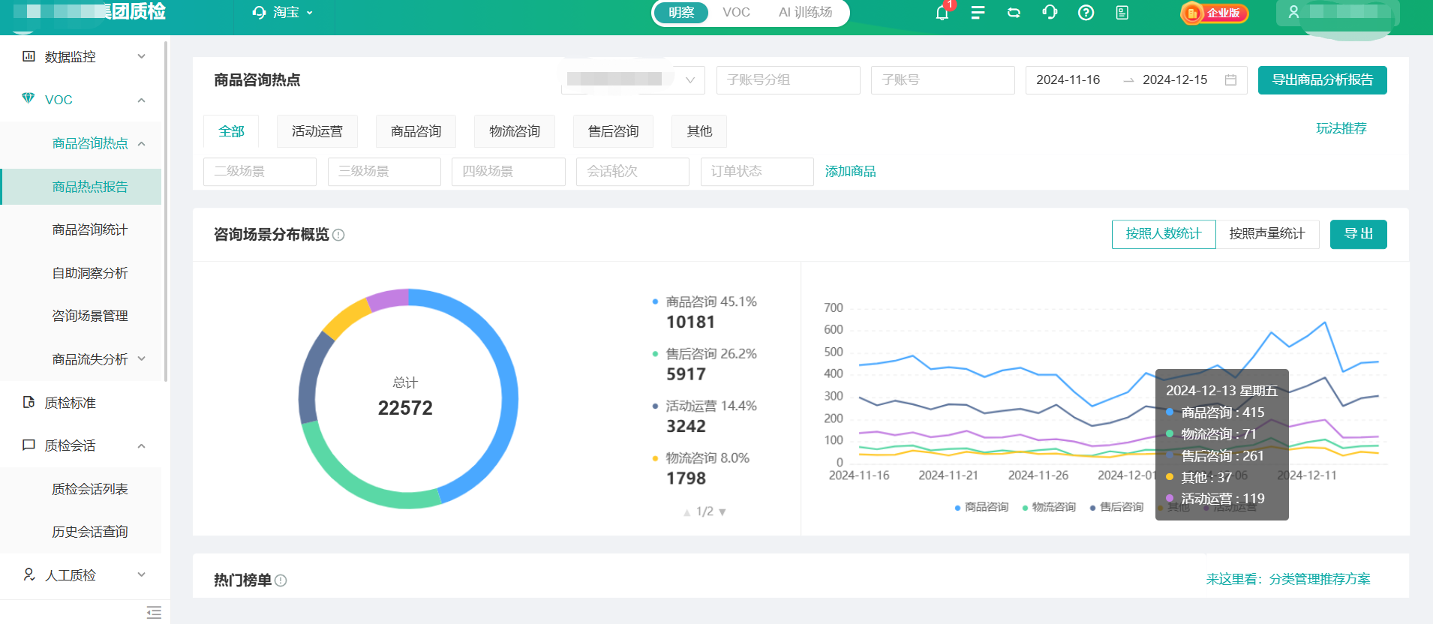The width and height of the screenshot is (1433, 624).
Task: Click the list menu icon in header
Action: (978, 13)
